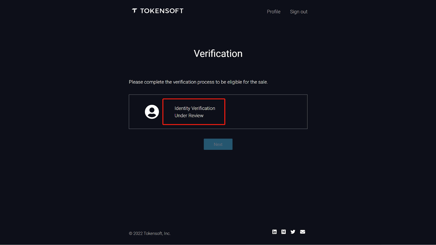Click the TOKENSOFT wordmark text

(x=162, y=11)
